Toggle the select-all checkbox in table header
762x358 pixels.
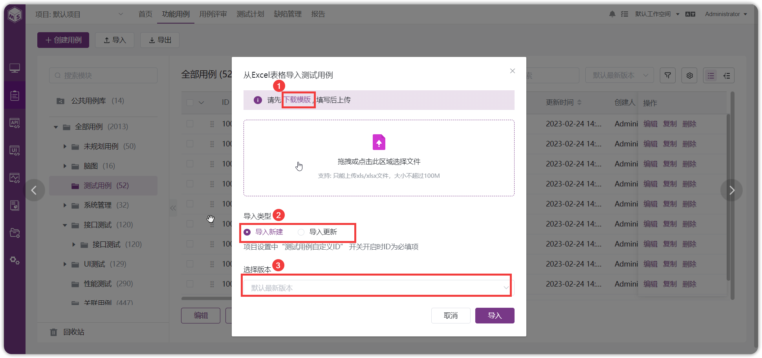coord(190,102)
